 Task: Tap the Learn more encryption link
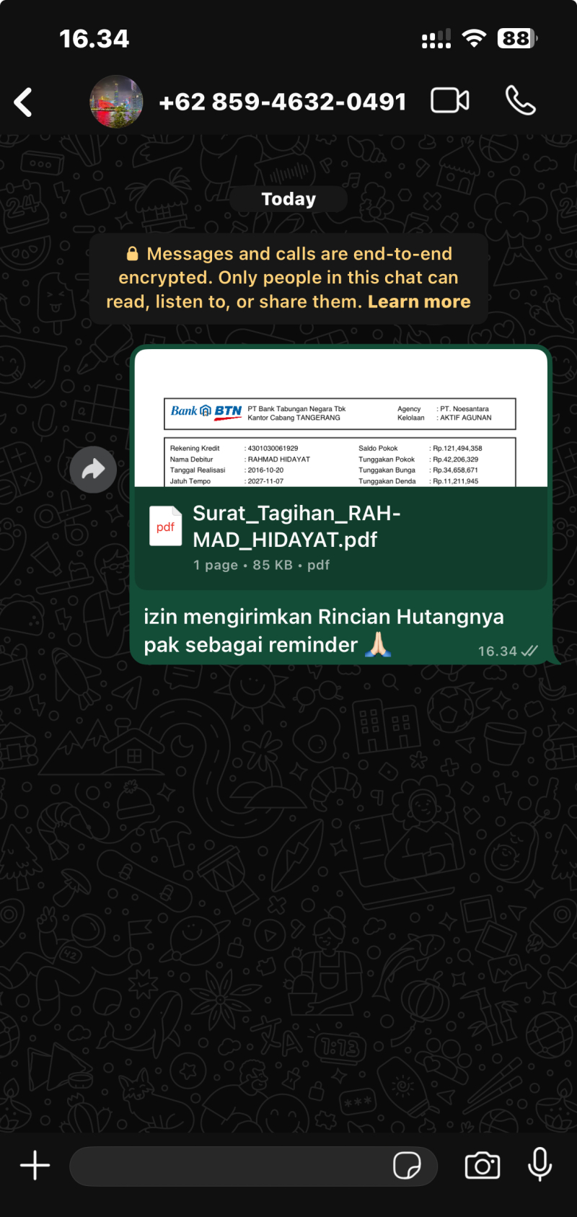click(x=419, y=302)
